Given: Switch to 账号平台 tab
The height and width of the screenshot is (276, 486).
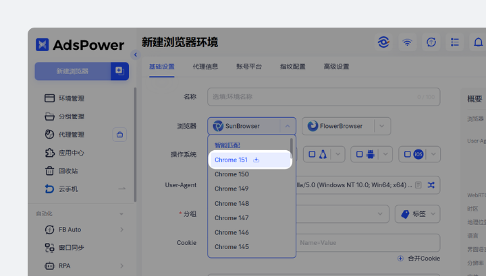Looking at the screenshot, I should click(249, 67).
